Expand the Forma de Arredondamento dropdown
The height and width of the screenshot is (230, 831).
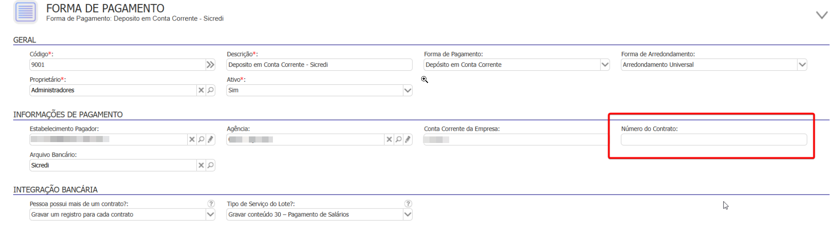tap(802, 65)
